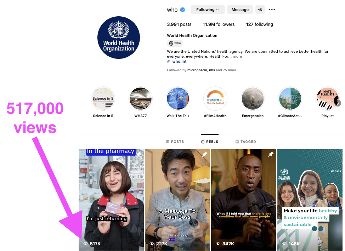View the 11.9M followers list
Screen dimensions: 345x251
coord(219,24)
